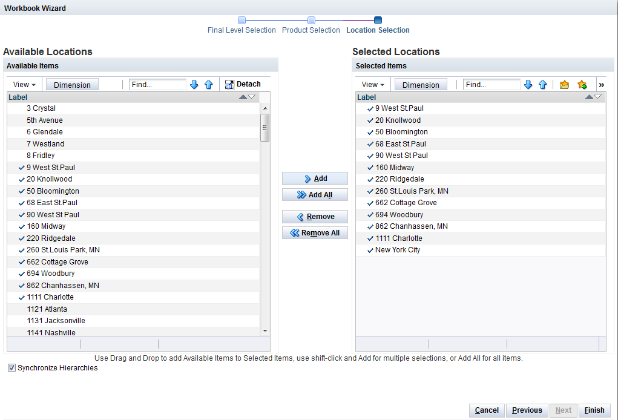
Task: Open the View menu in Available Items
Action: [x=24, y=85]
